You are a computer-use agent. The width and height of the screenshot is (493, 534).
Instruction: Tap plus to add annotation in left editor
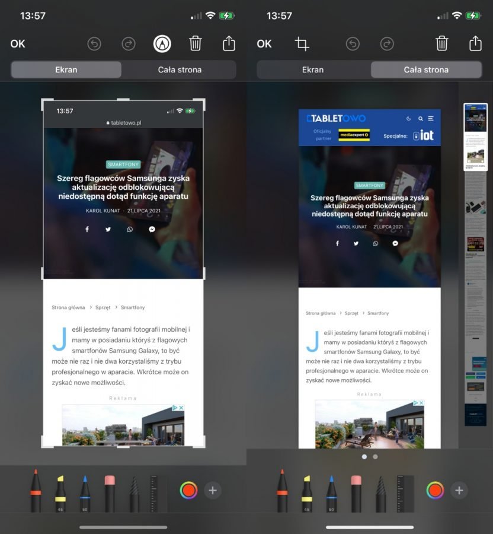click(213, 491)
